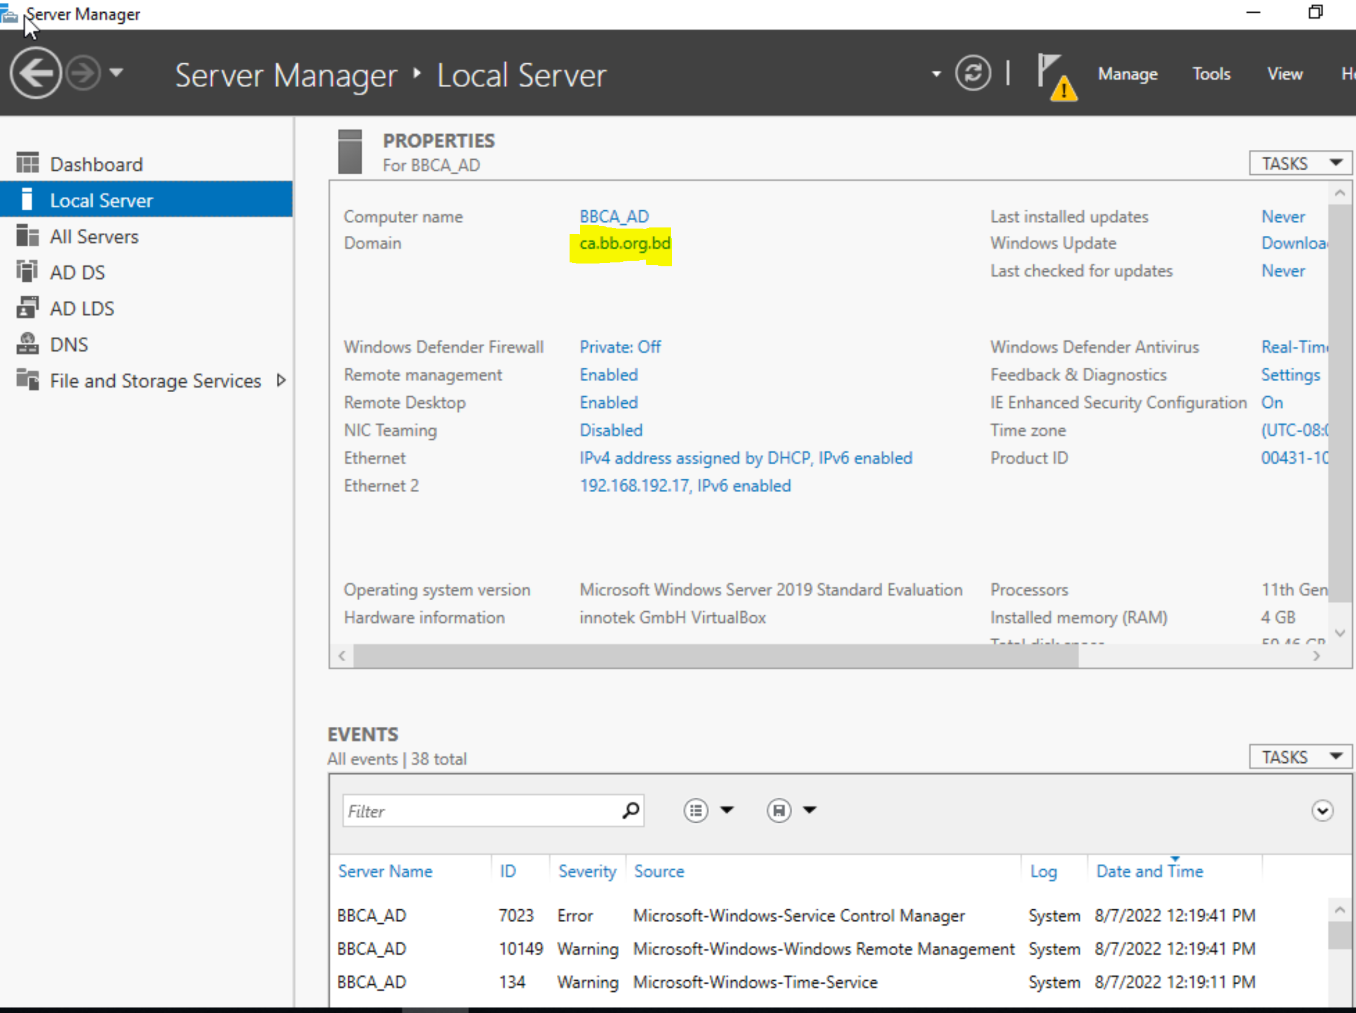This screenshot has width=1356, height=1013.
Task: Click the firewall Private: Off link
Action: (621, 347)
